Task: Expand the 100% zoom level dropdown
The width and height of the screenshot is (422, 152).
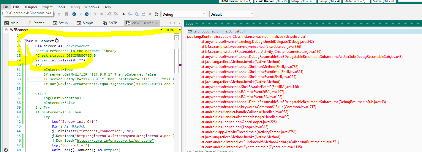Action: click(180, 30)
